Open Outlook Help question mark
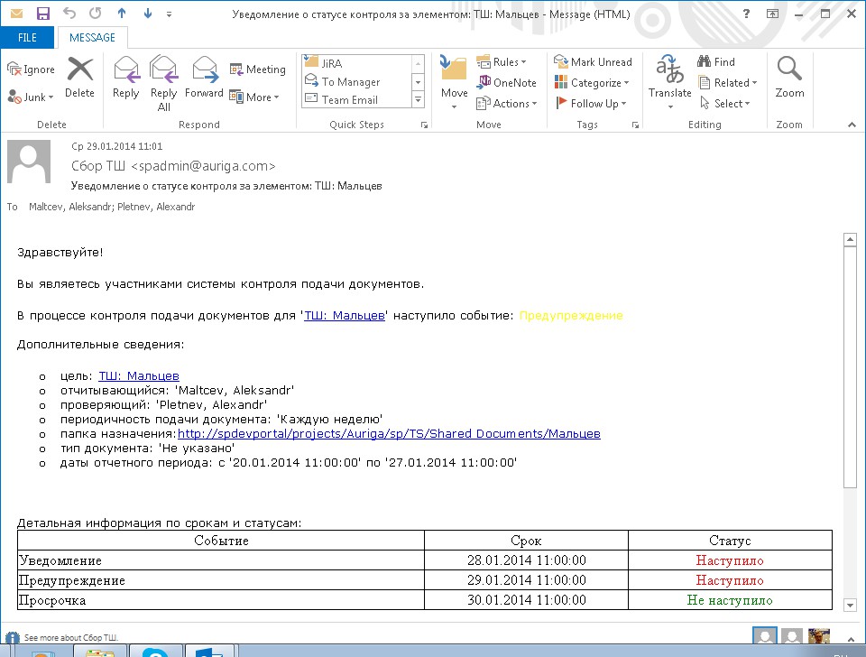Screen dimensions: 866x657 point(746,14)
